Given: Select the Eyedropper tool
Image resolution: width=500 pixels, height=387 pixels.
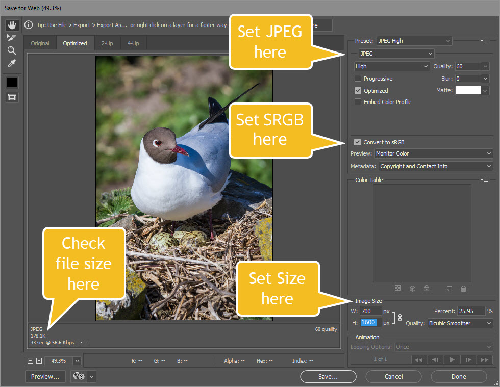Looking at the screenshot, I should (x=12, y=63).
